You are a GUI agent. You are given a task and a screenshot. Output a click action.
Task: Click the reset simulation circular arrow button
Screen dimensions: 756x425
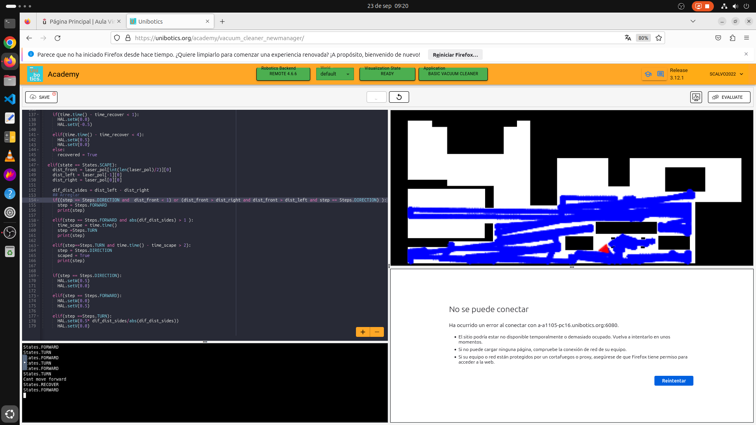[x=399, y=97]
